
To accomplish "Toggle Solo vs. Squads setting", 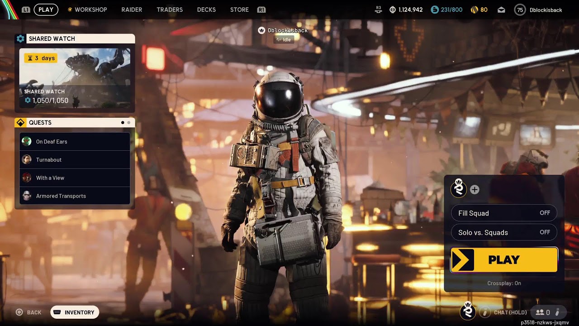I will 504,232.
